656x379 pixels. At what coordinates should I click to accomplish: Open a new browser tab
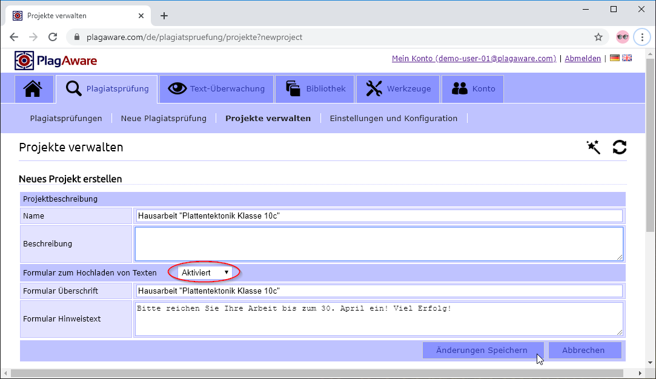164,16
